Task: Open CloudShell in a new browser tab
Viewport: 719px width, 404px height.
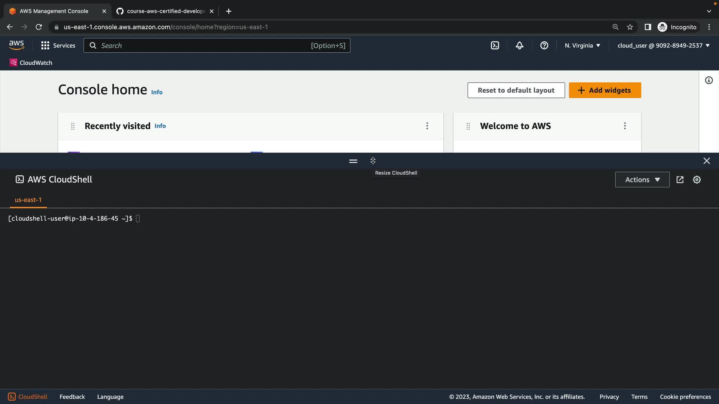Action: click(680, 180)
